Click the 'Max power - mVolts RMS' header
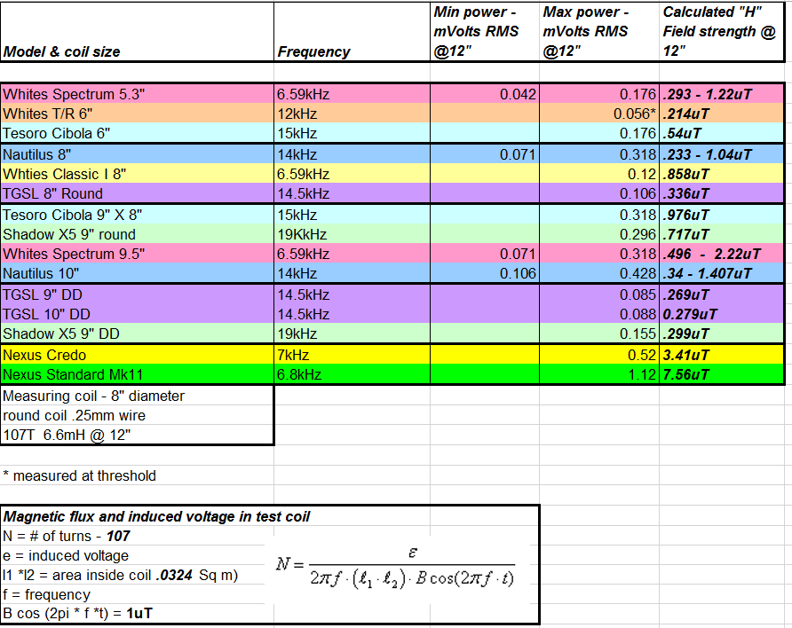This screenshot has height=628, width=792. click(599, 32)
